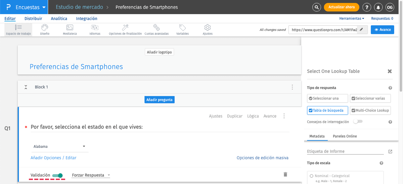Delete question Q1 with trash icon
The height and width of the screenshot is (184, 403).
285,174
